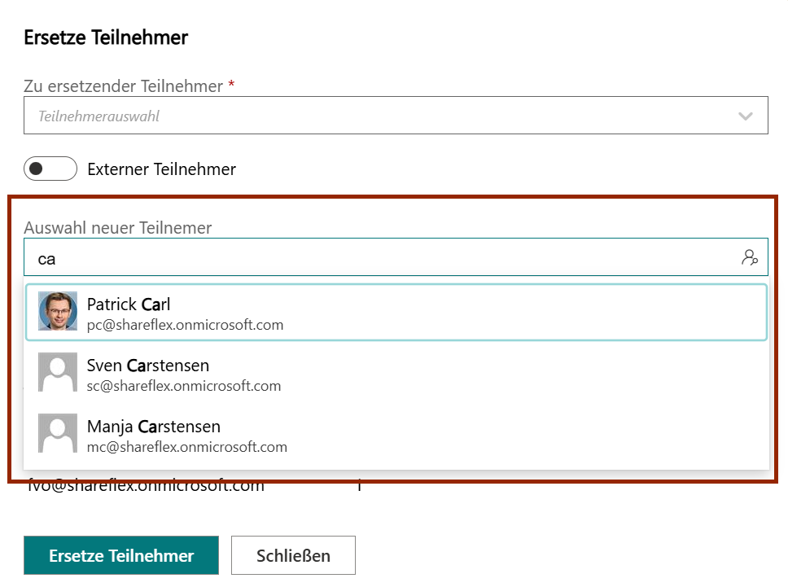
Task: Click Patrick Carl's profile photo
Action: [58, 311]
